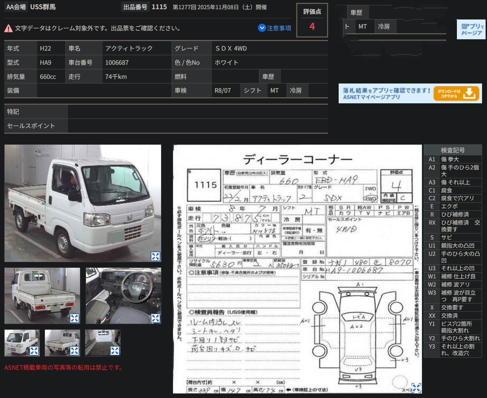Click the アプリでページ button top right

(471, 29)
